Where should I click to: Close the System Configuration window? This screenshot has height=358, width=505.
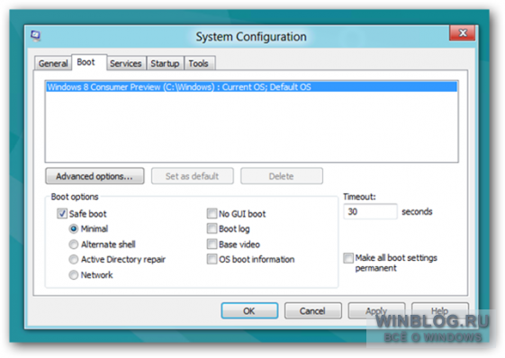coord(462,33)
